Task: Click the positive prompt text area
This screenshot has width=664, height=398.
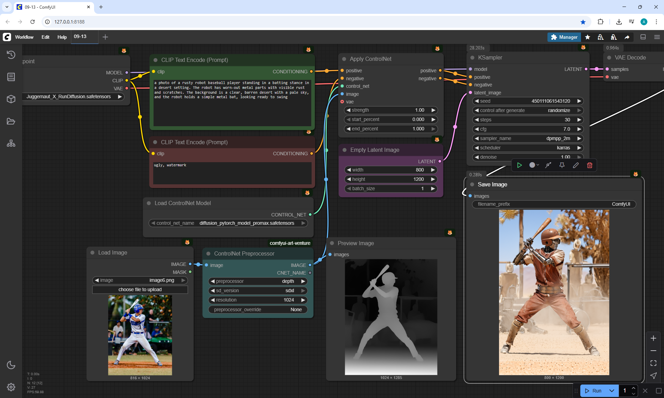Action: pos(232,104)
